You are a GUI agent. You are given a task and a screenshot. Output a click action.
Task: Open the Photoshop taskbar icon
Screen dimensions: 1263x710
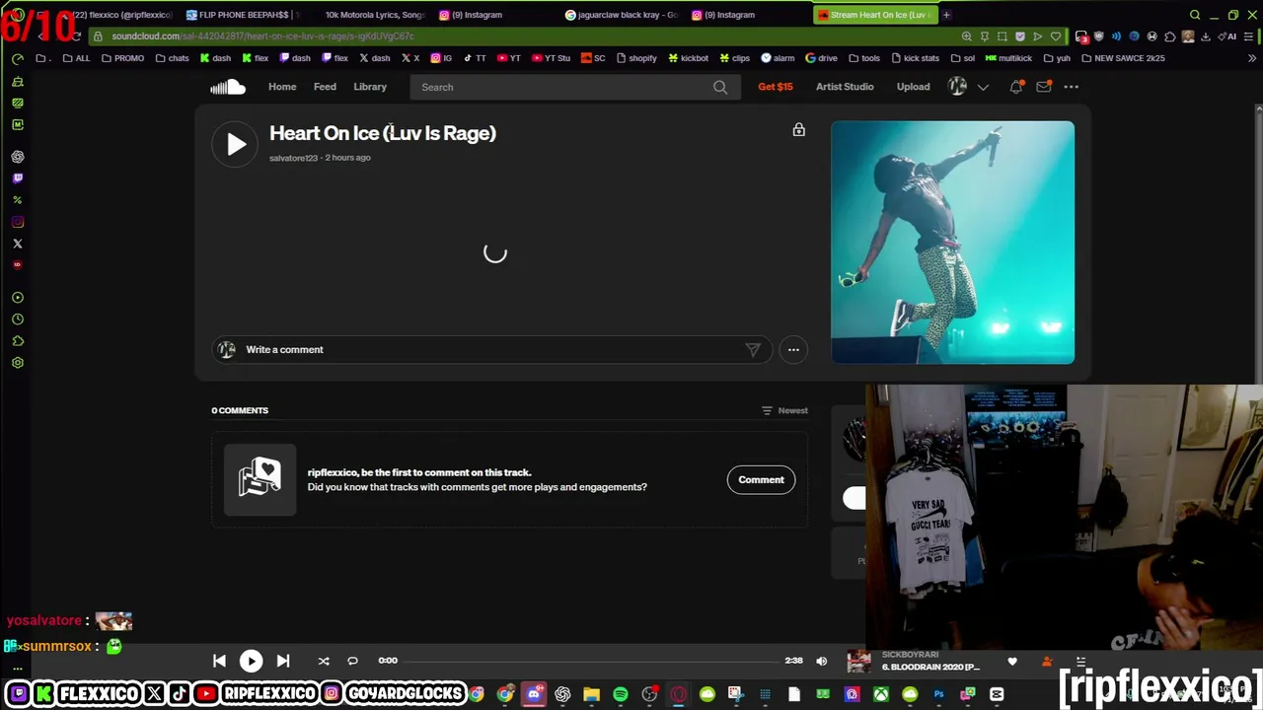[938, 694]
